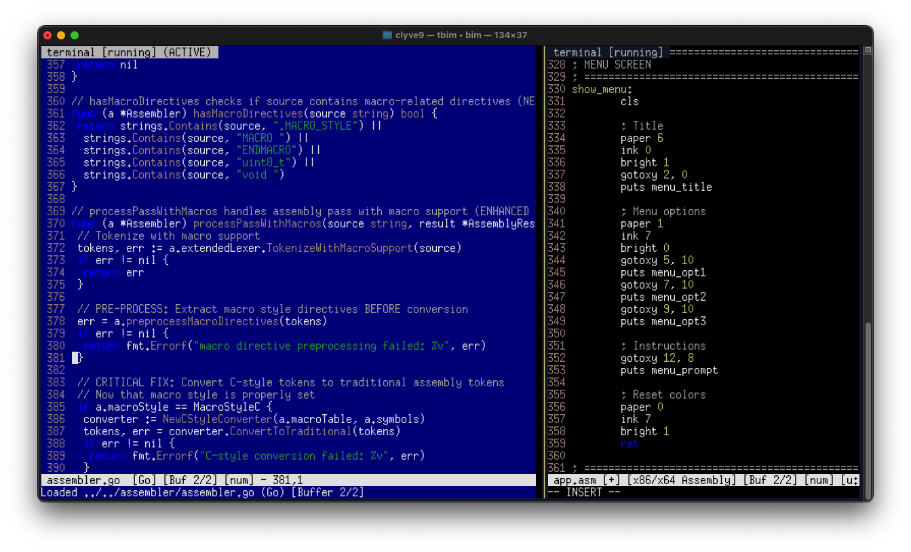Click the [num] indicator in assembler.go status bar
This screenshot has width=911, height=552.
click(237, 481)
